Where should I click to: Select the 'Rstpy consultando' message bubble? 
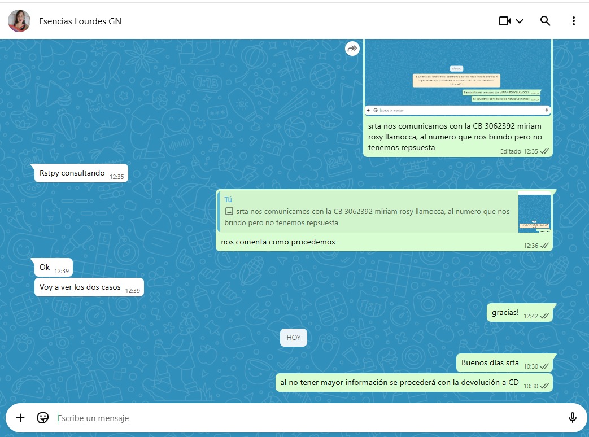coord(72,173)
